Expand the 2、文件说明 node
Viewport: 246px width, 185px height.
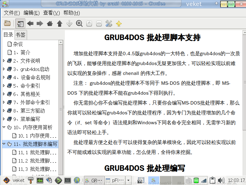4,61
